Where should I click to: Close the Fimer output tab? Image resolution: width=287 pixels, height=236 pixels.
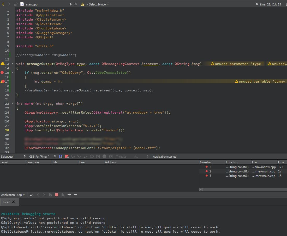point(13,202)
